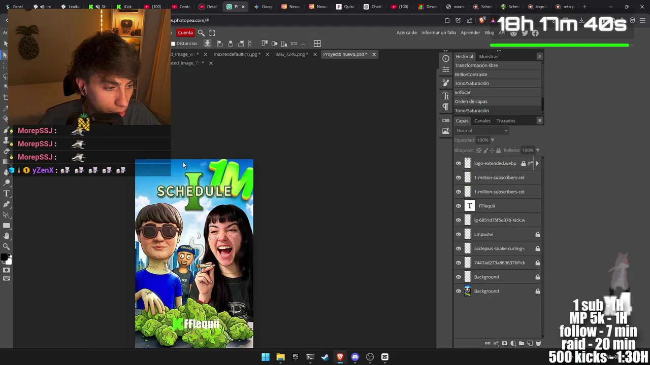Open the image thumbnail panel icon
This screenshot has width=650, height=365.
pyautogui.click(x=445, y=131)
